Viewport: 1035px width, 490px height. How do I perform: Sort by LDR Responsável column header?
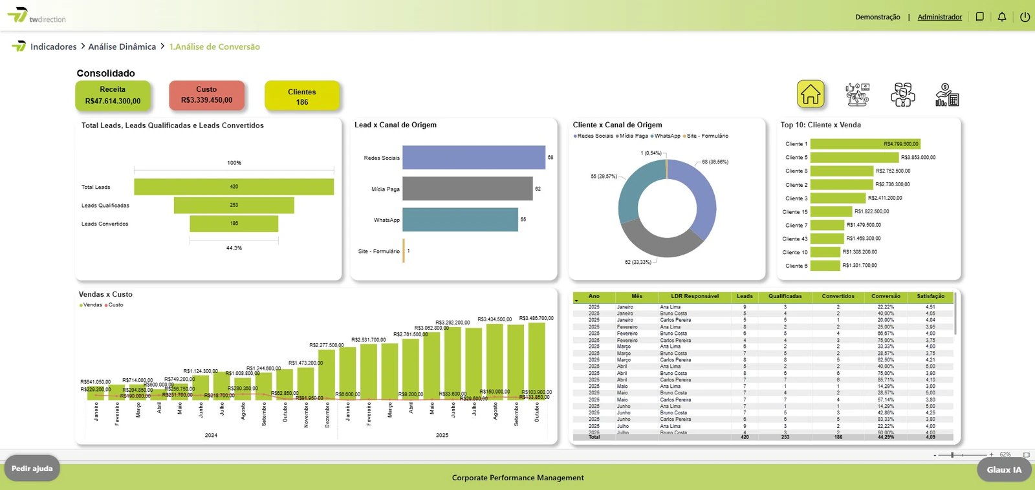click(695, 296)
